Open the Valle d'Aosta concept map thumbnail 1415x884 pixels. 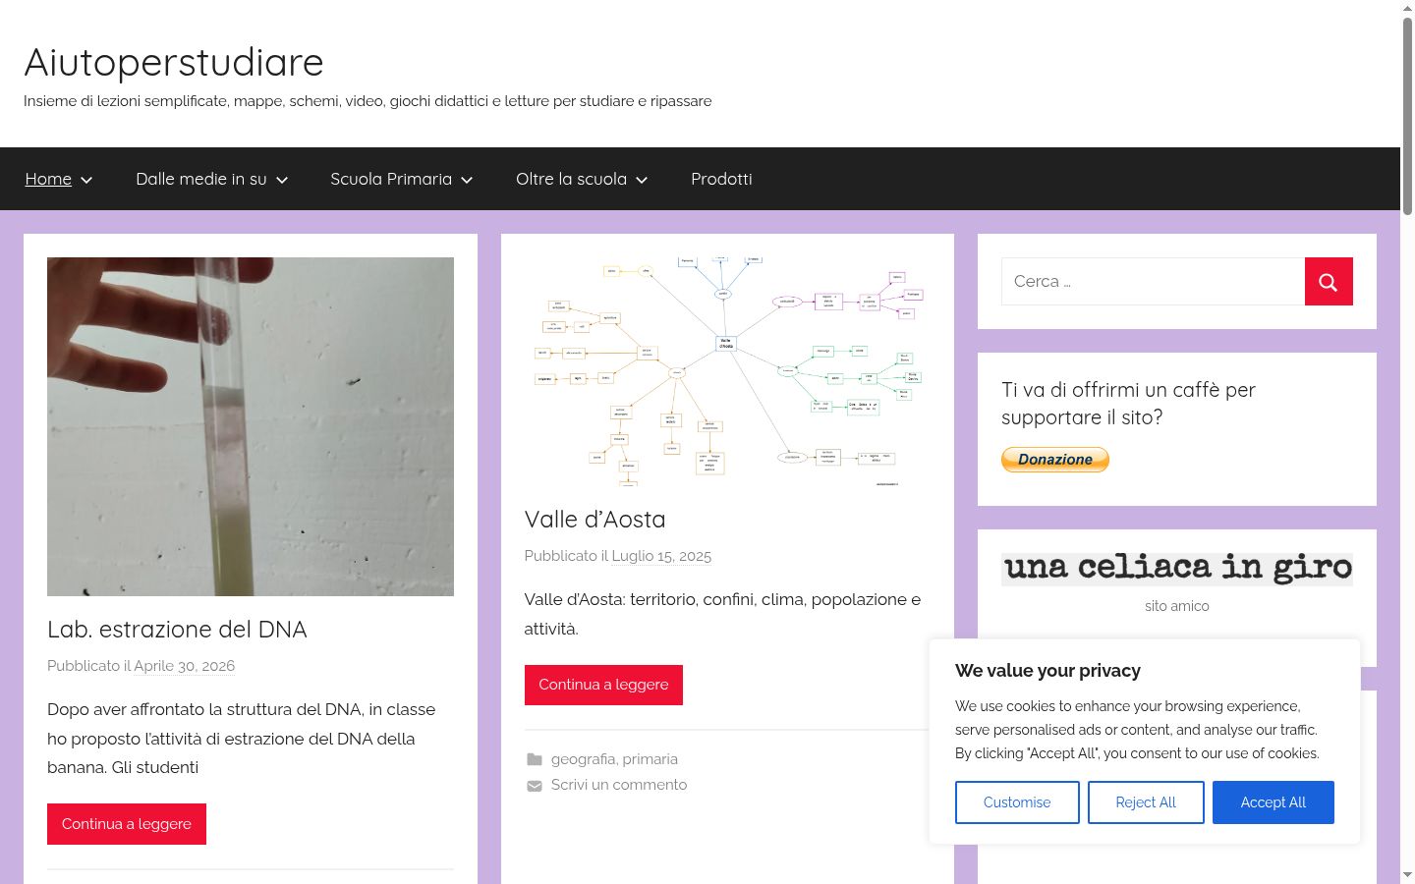(727, 371)
